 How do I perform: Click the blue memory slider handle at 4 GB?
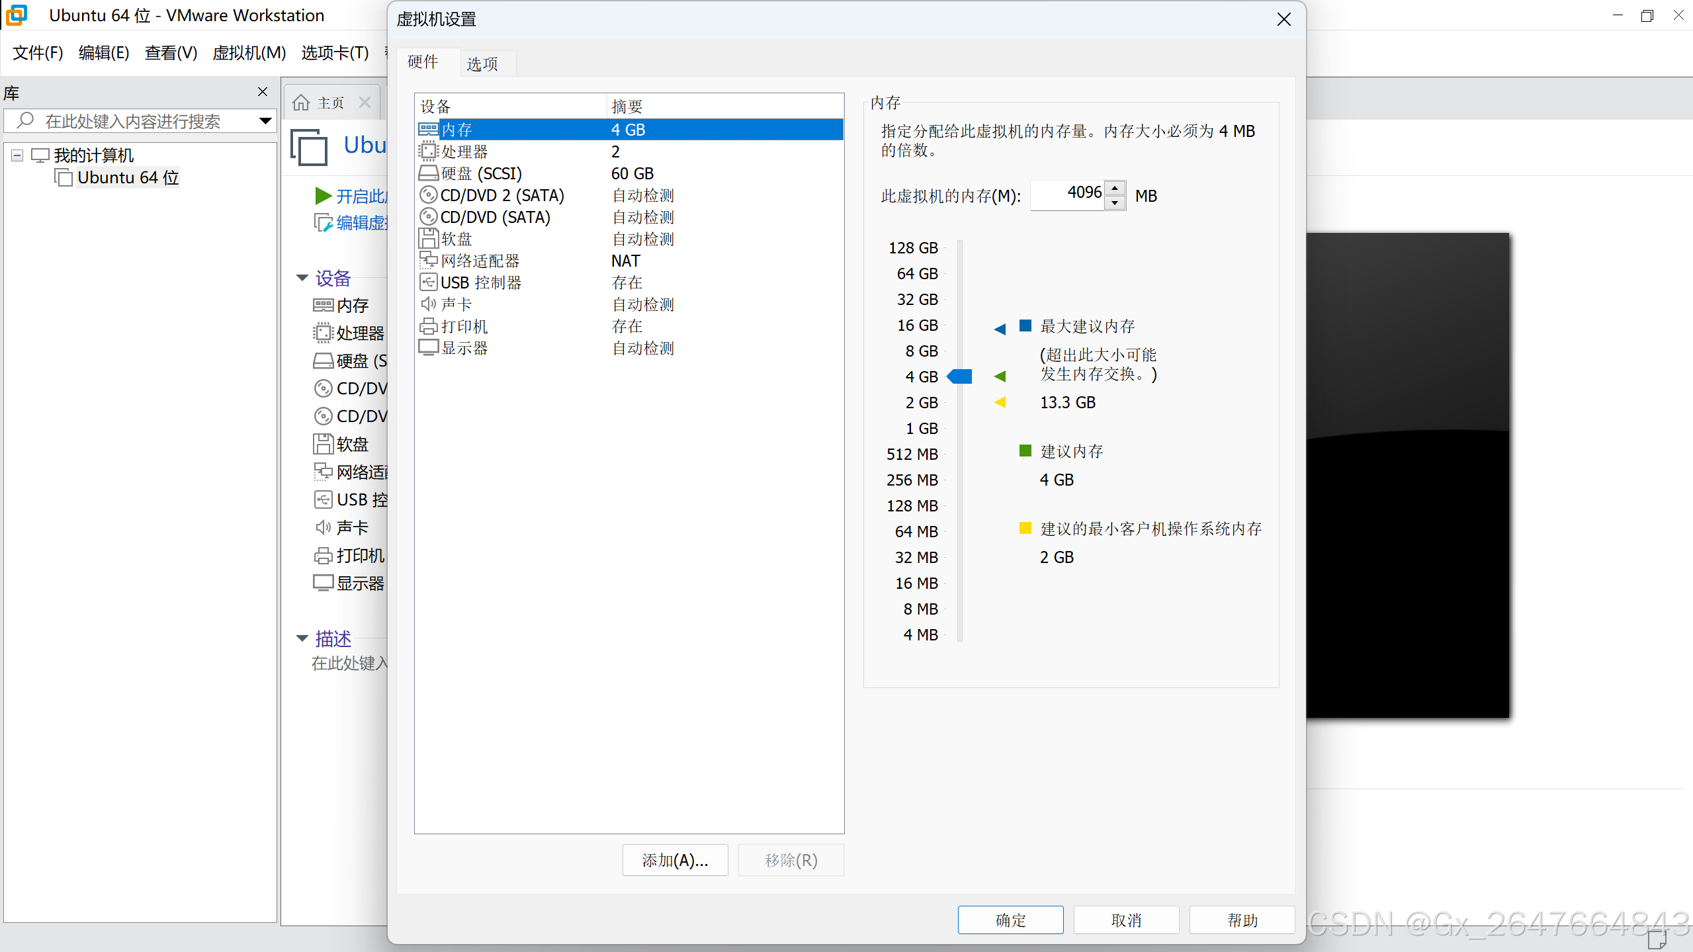959,376
